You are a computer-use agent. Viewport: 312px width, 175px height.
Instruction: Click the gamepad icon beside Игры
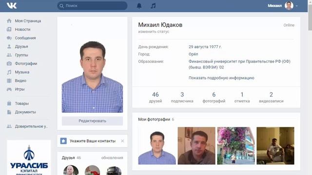pyautogui.click(x=9, y=89)
